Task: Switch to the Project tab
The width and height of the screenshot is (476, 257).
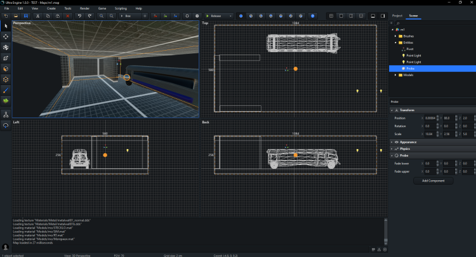Action: 397,15
